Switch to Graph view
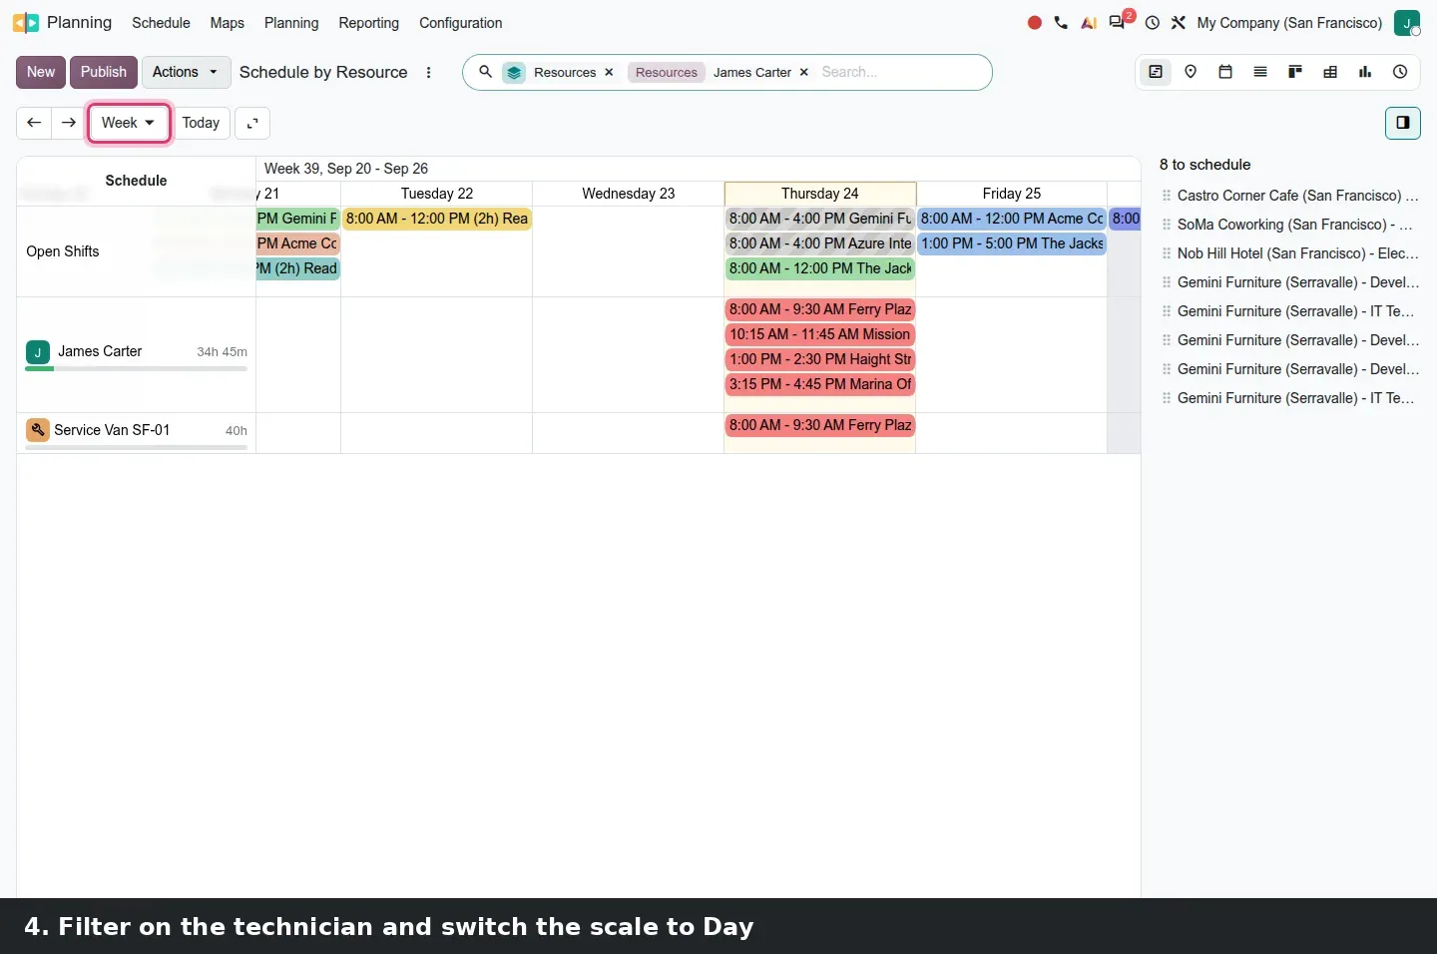Viewport: 1437px width, 954px height. point(1365,72)
